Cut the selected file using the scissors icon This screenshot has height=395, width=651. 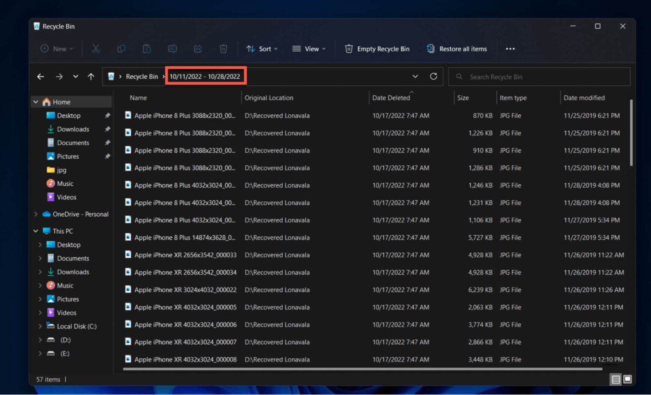tap(96, 49)
